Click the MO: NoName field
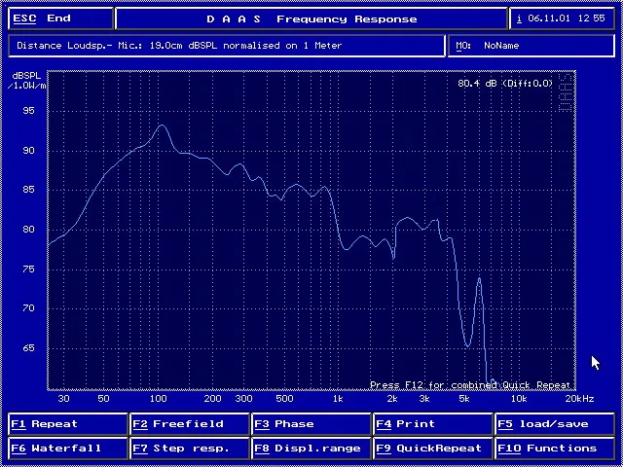The image size is (623, 467). (531, 46)
